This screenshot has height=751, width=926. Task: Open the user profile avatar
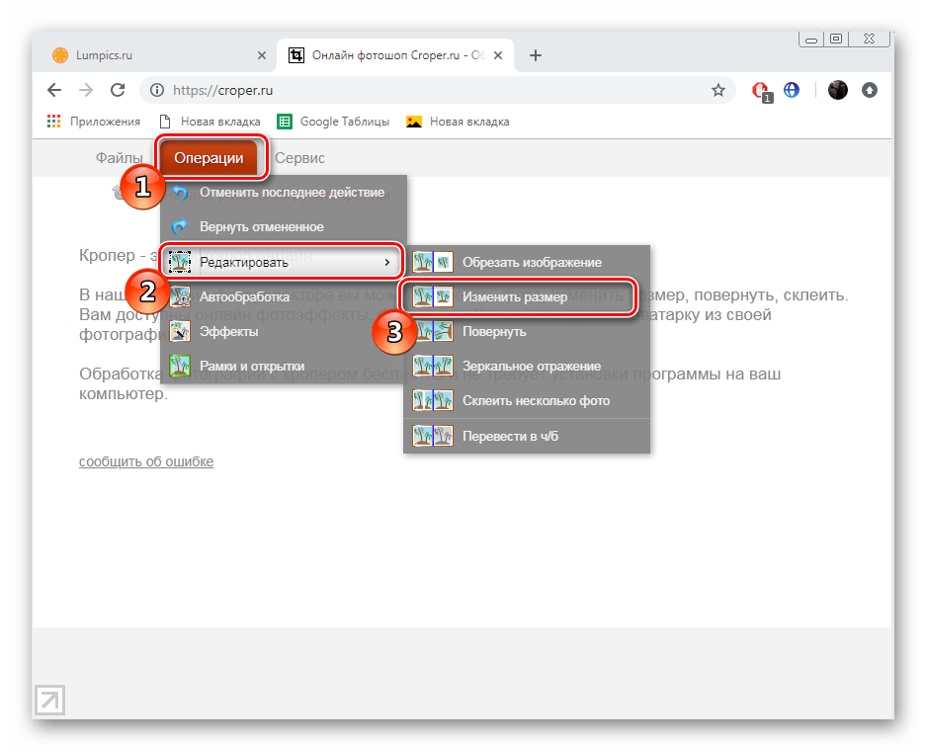837,90
